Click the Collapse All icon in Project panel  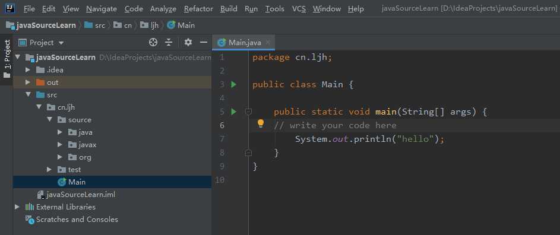click(169, 43)
